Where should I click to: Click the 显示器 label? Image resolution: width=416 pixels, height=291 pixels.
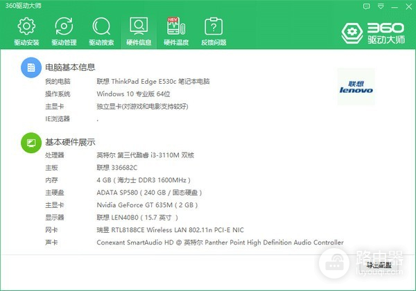[x=54, y=218]
